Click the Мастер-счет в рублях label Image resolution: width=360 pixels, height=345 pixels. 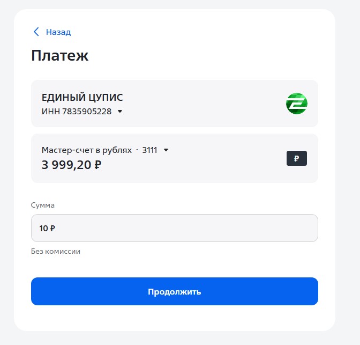[86, 150]
